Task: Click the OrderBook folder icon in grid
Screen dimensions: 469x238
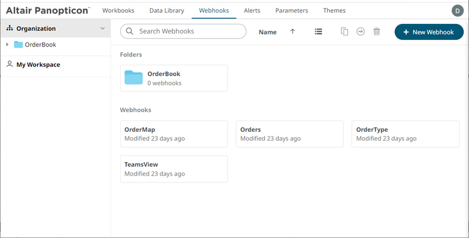Action: (x=134, y=78)
